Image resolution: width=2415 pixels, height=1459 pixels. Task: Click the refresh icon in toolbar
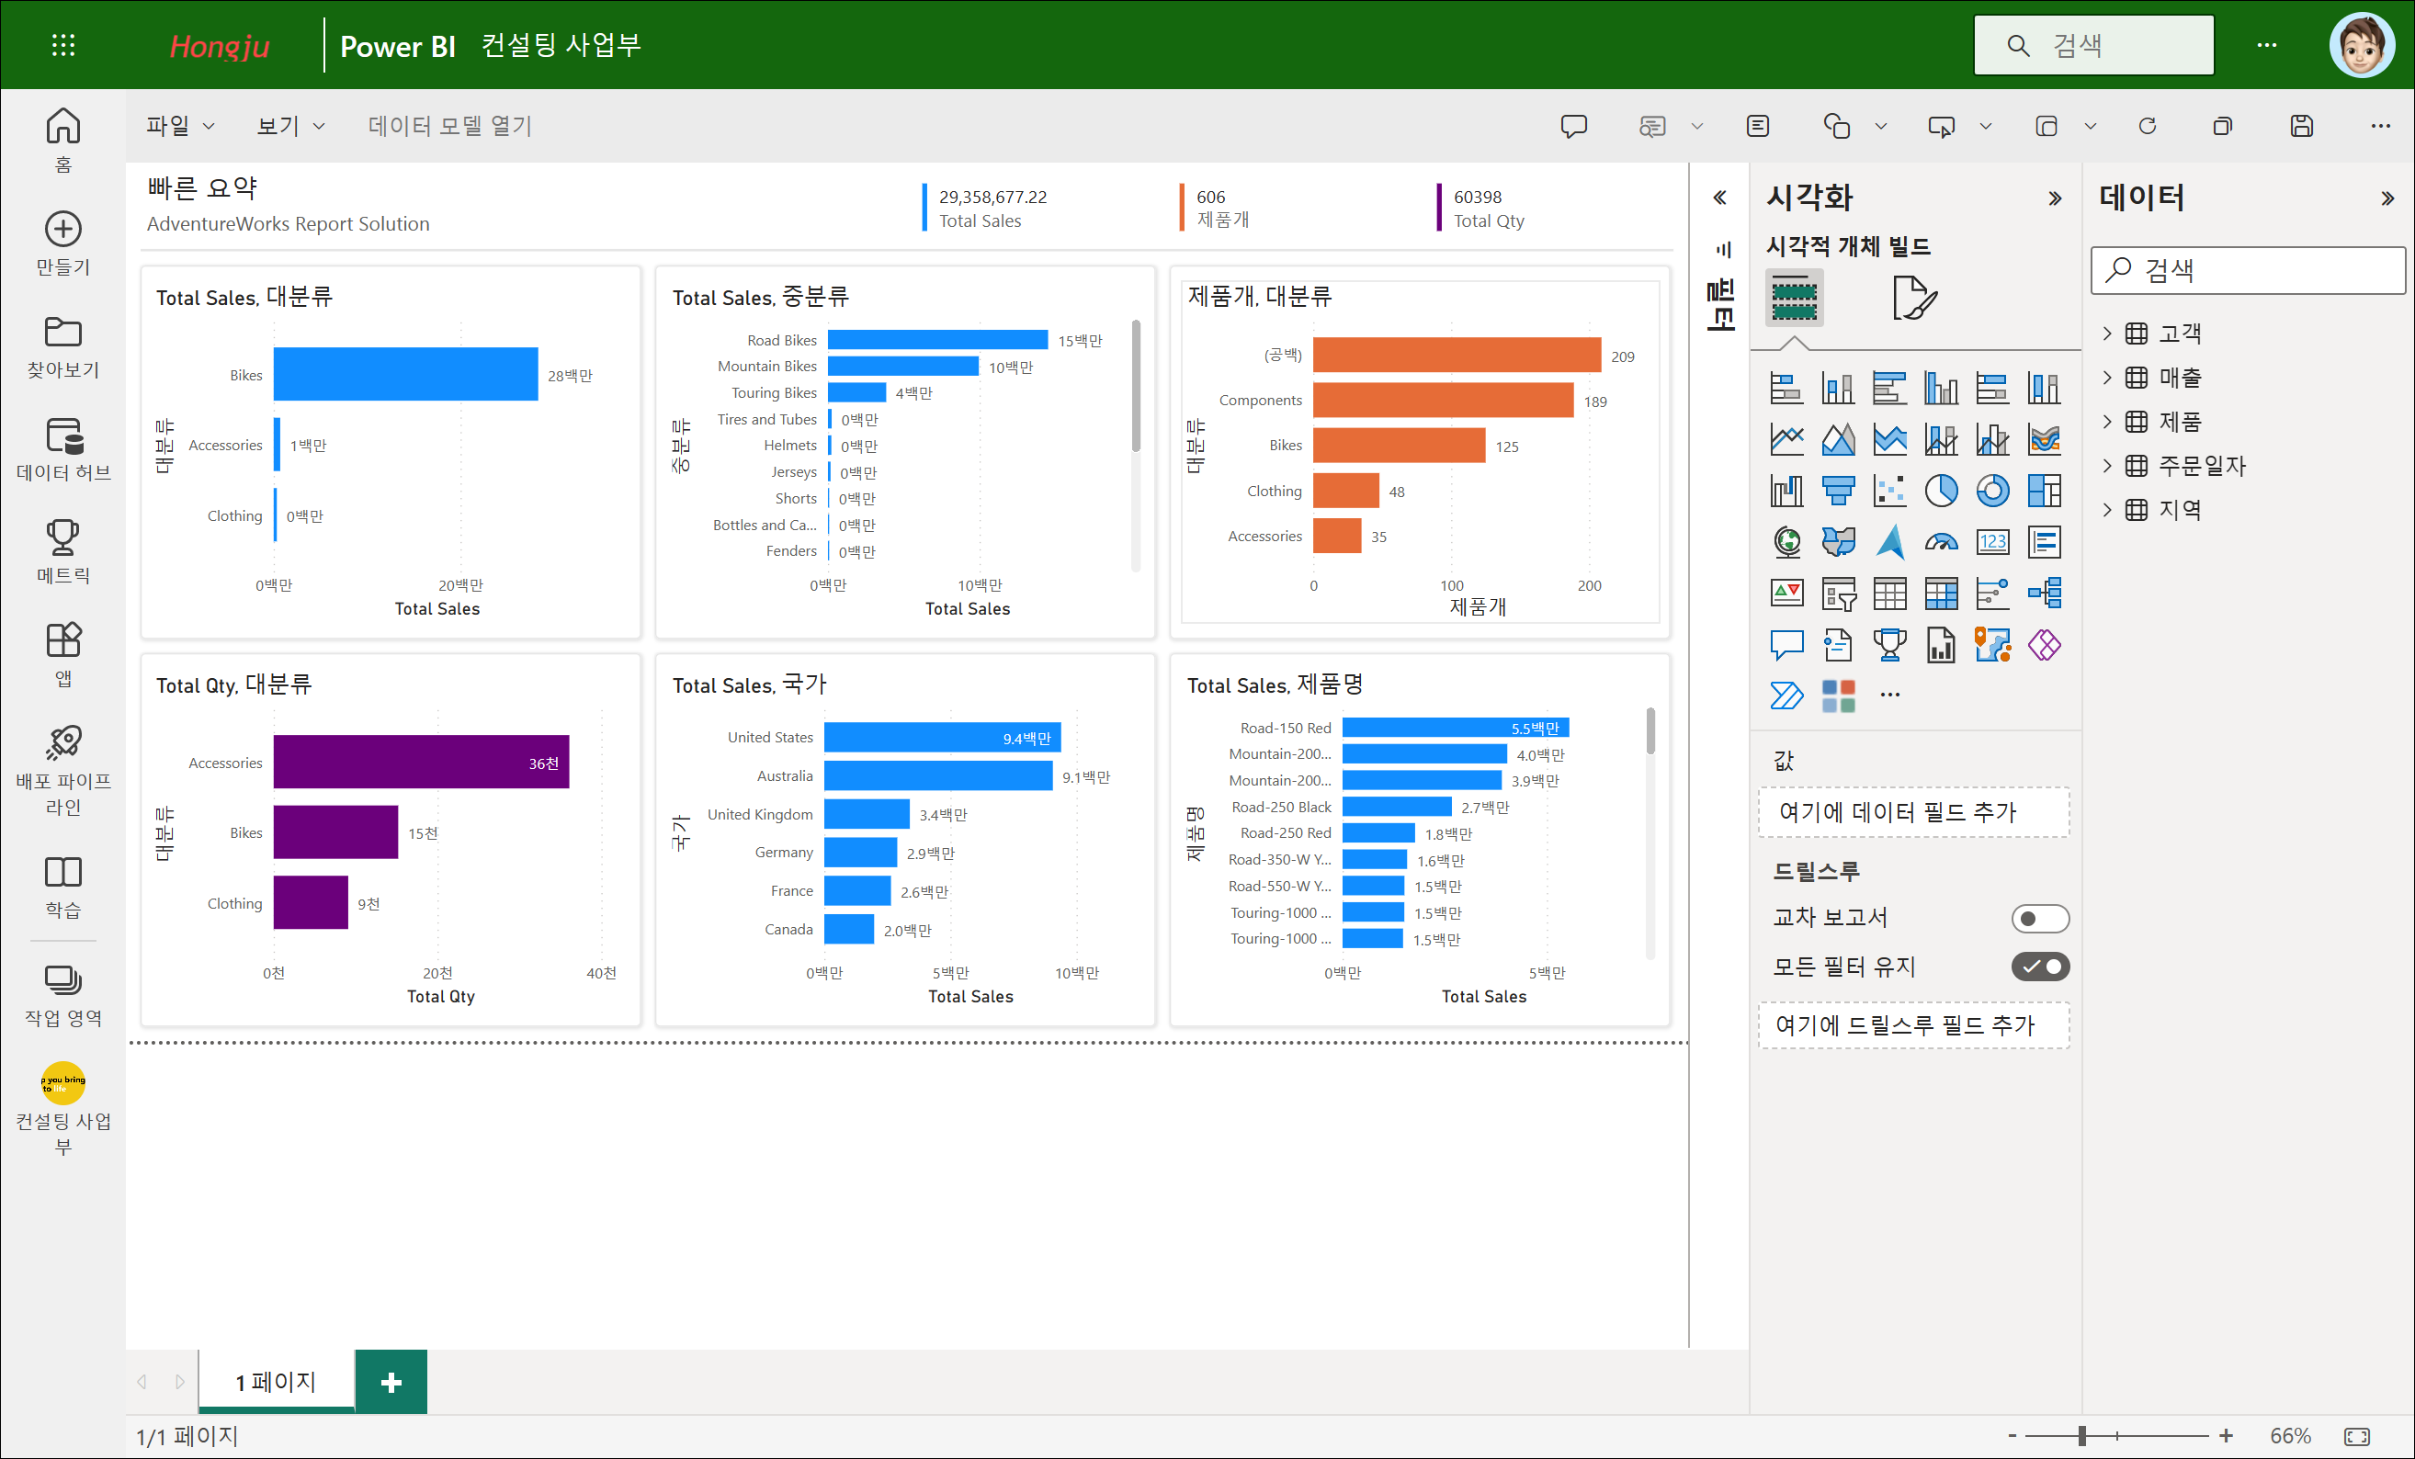(x=2147, y=126)
